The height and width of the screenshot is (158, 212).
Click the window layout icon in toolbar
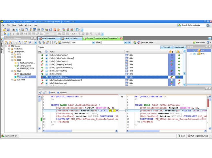click(x=77, y=30)
